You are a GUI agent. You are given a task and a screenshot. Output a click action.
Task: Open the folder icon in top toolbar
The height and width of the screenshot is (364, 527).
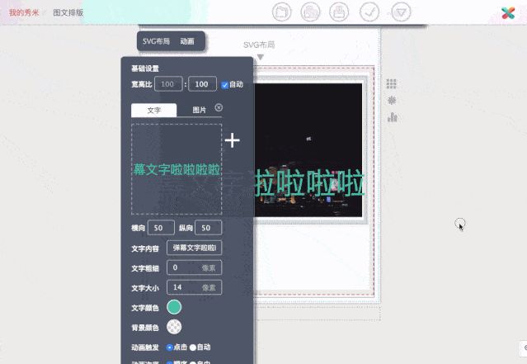281,12
